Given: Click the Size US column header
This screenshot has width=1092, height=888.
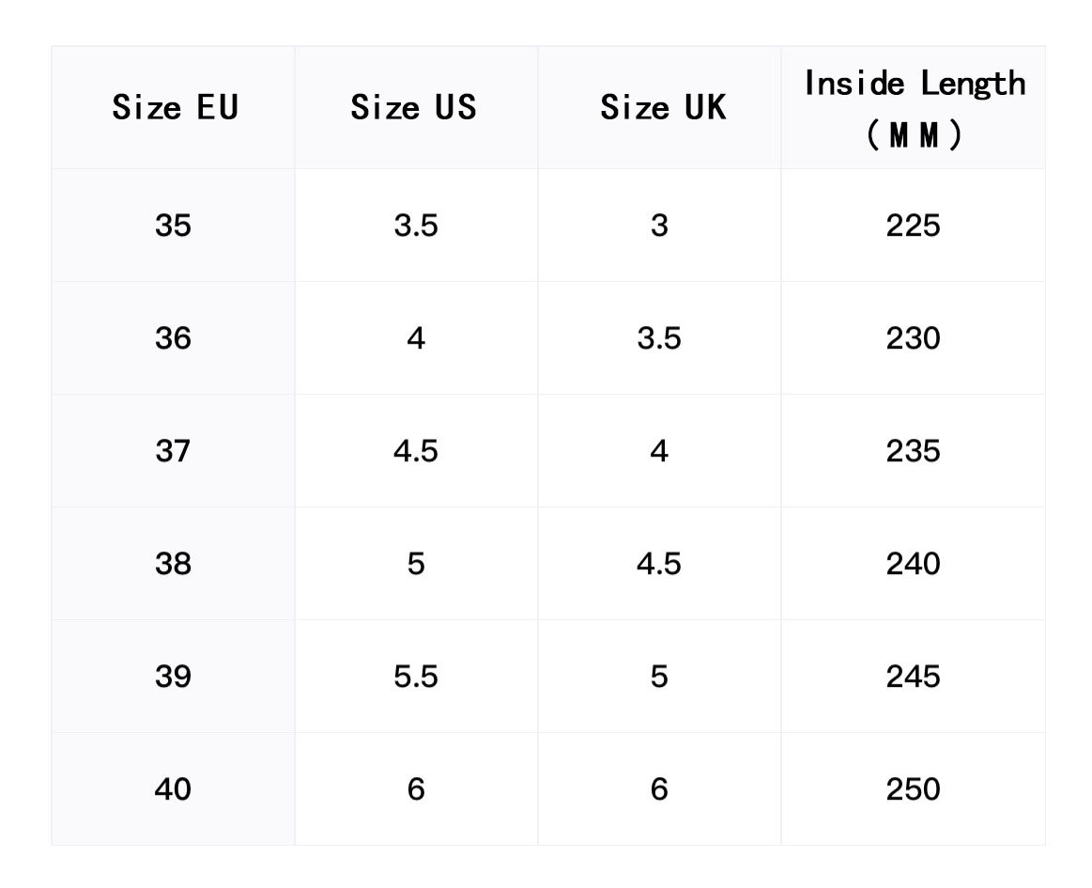Looking at the screenshot, I should point(414,107).
